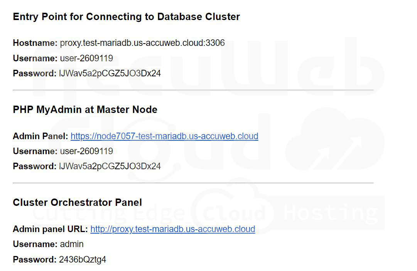Click the "Username:" label in Cluster Orchestrator section

[35, 244]
